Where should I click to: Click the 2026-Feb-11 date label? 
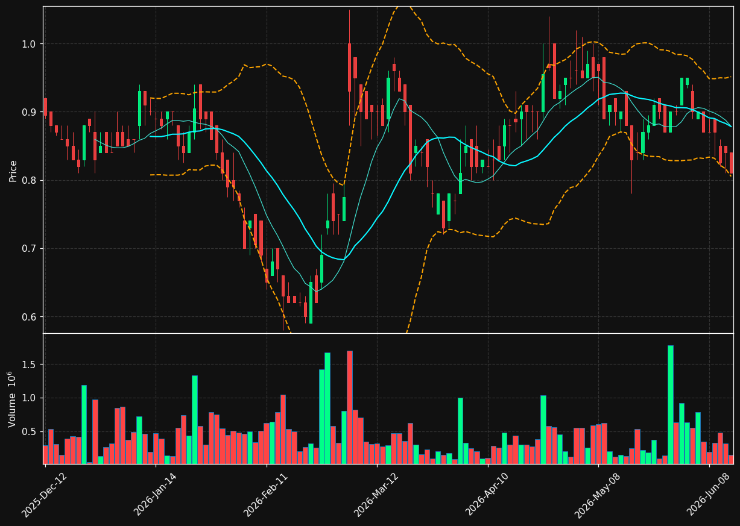[266, 495]
